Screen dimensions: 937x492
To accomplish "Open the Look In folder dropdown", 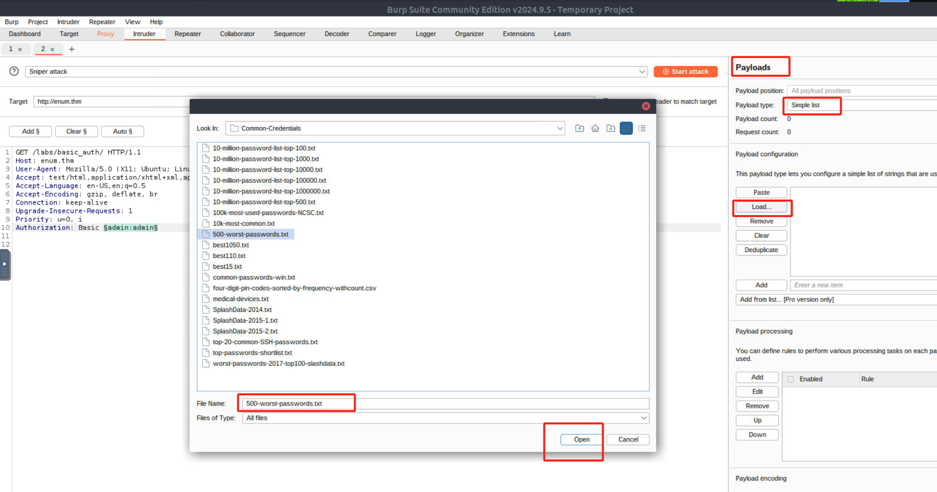I will pos(560,128).
